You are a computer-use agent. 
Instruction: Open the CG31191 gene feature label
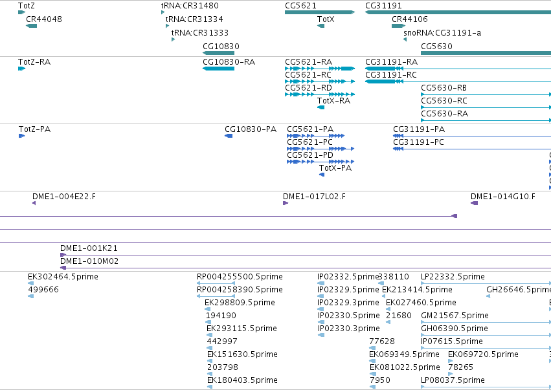[384, 6]
